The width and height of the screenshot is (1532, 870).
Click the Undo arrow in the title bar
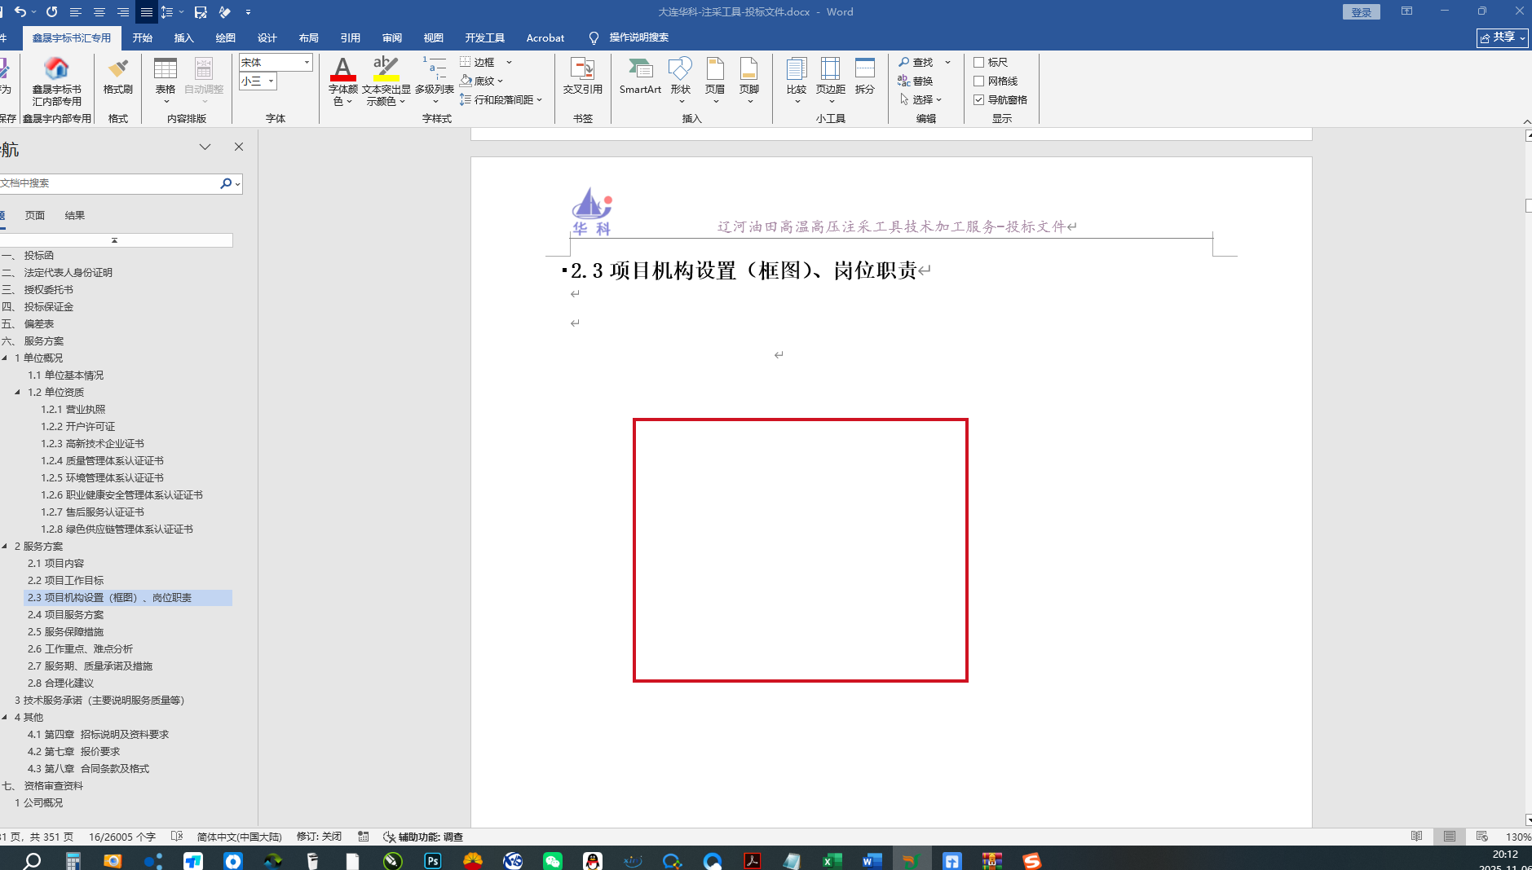20,12
